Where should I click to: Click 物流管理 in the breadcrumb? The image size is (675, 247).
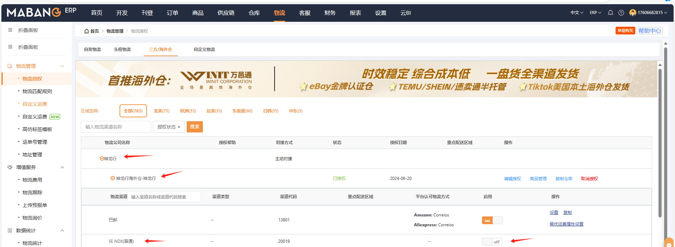(115, 31)
